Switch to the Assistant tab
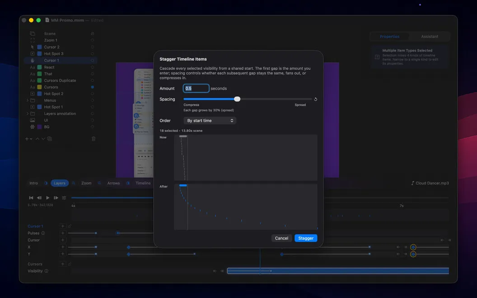The image size is (477, 298). (x=430, y=37)
